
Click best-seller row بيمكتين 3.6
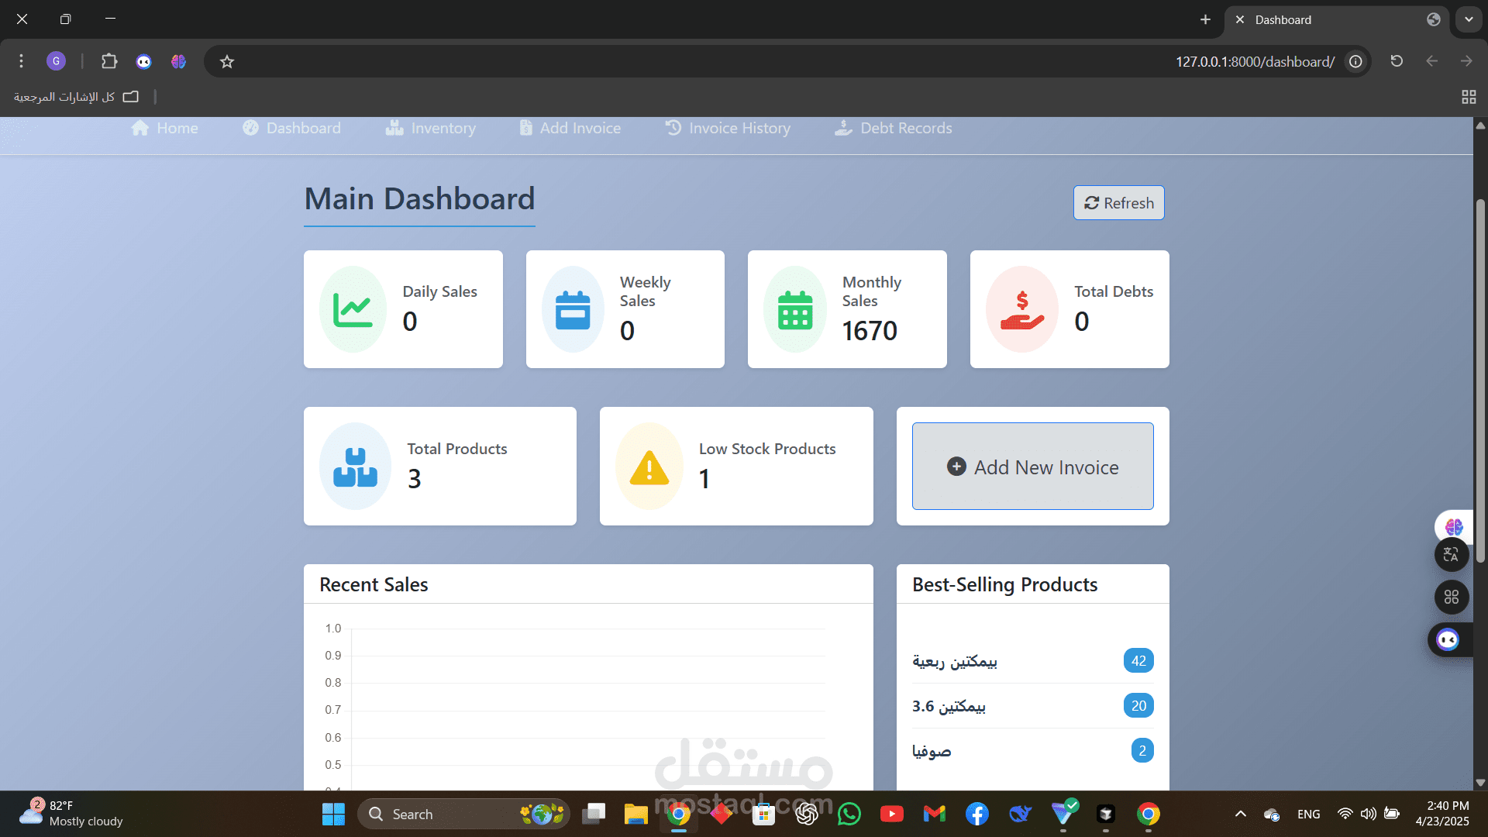click(x=1032, y=706)
